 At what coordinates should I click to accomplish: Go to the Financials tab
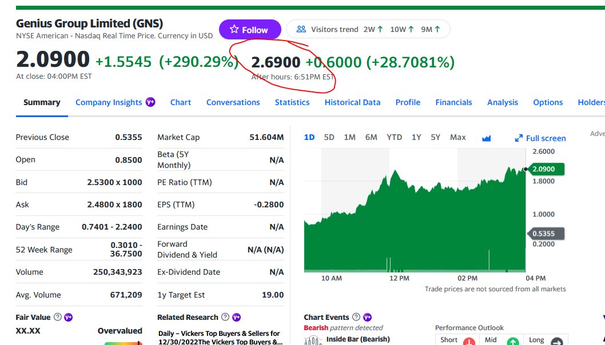tap(454, 102)
